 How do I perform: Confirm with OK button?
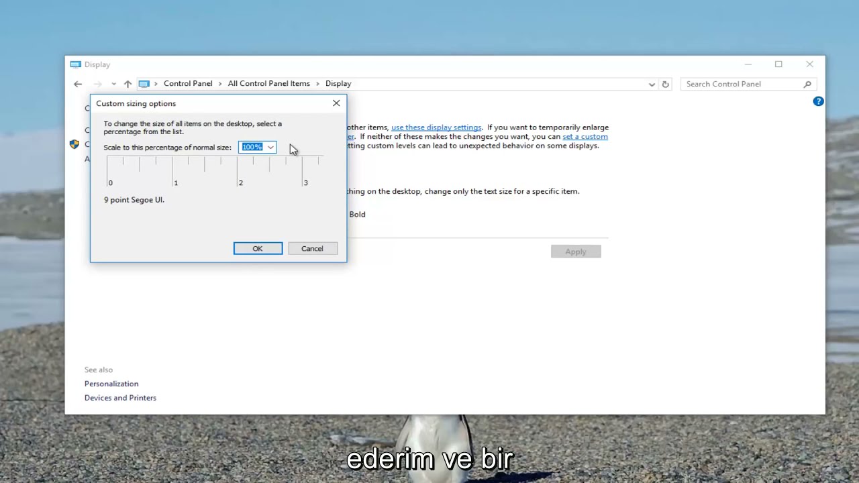click(258, 248)
